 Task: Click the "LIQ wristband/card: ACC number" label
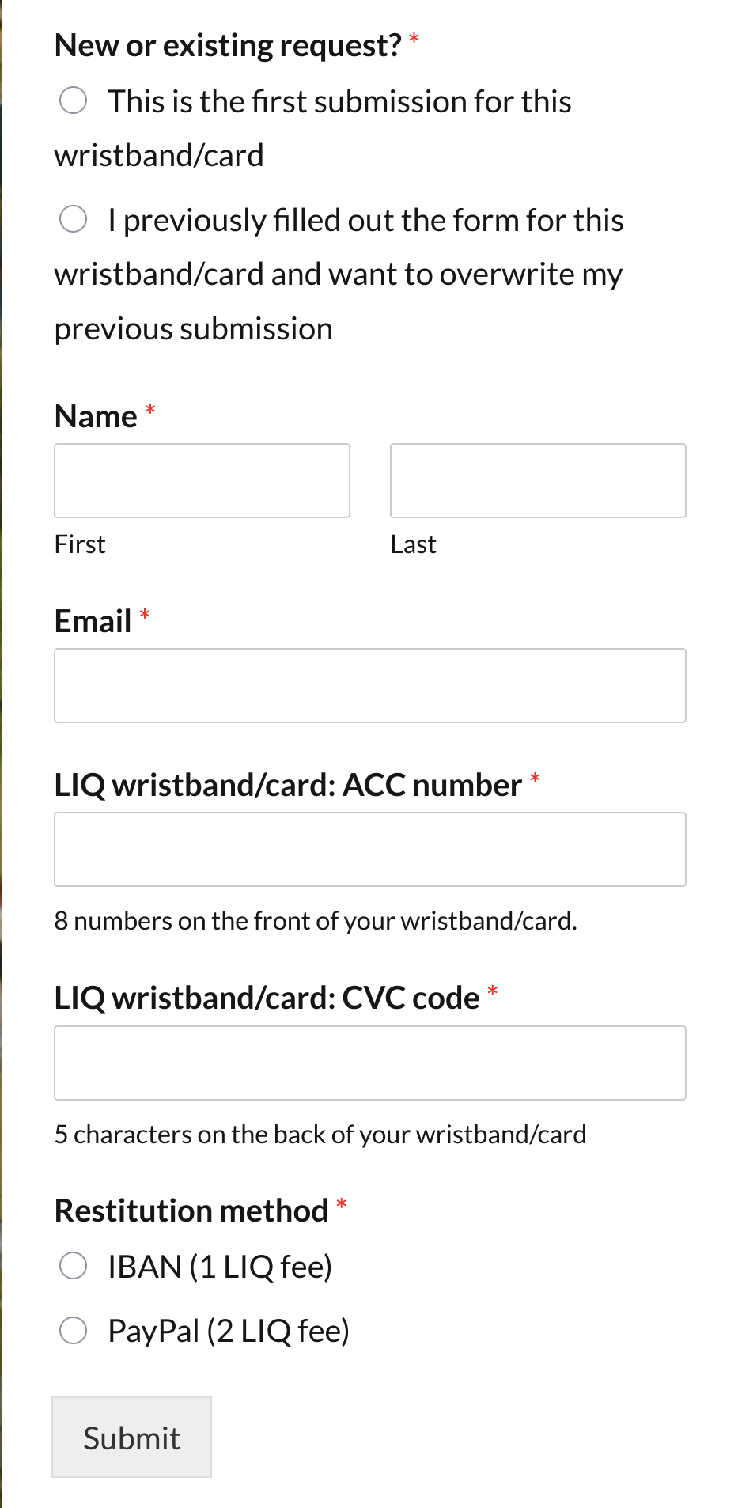(x=288, y=785)
